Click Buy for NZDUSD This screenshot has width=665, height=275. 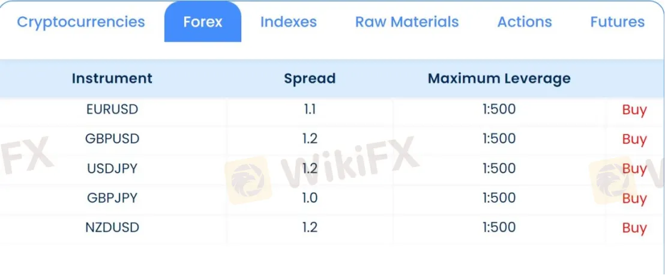(634, 228)
